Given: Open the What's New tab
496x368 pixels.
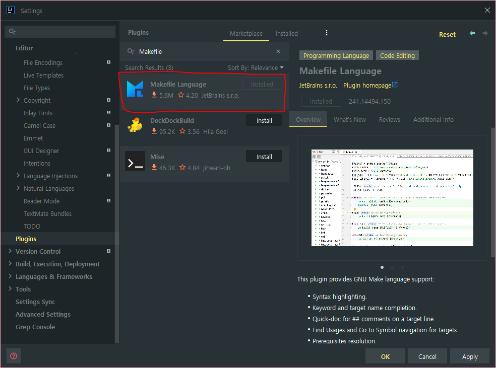Looking at the screenshot, I should [349, 119].
